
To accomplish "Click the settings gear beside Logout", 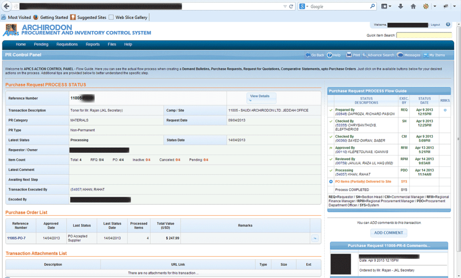I will coord(448,25).
